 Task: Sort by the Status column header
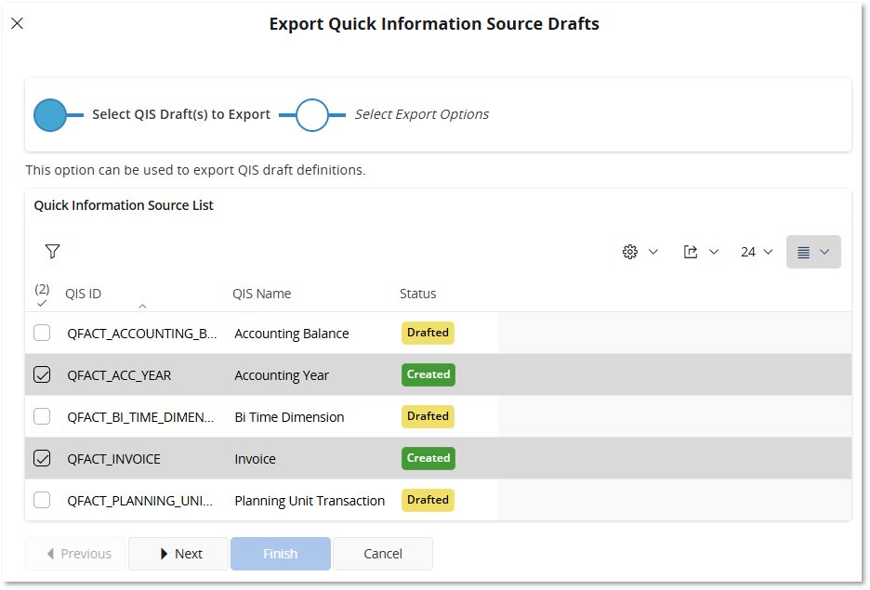(417, 294)
